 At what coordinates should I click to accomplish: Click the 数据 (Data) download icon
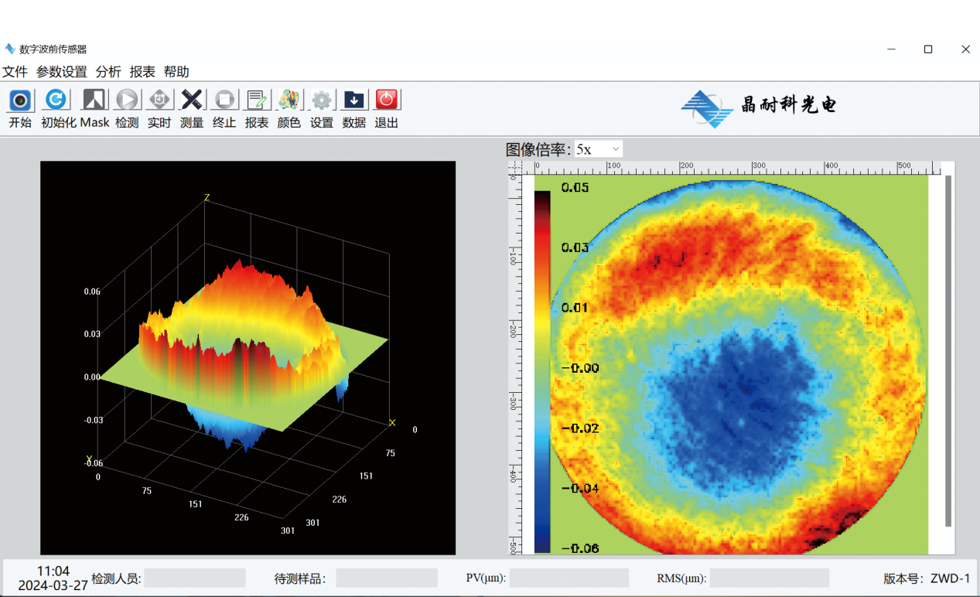[354, 100]
